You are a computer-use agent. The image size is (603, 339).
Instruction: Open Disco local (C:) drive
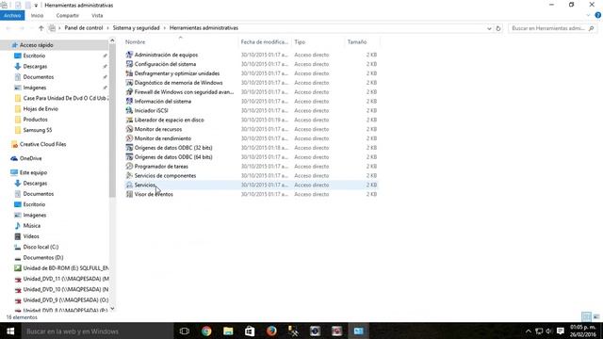point(41,247)
